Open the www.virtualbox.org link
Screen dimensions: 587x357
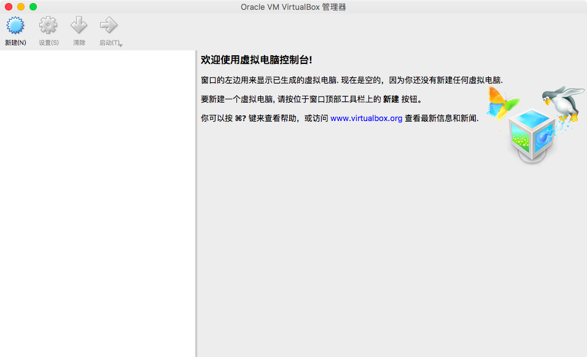[x=366, y=119]
